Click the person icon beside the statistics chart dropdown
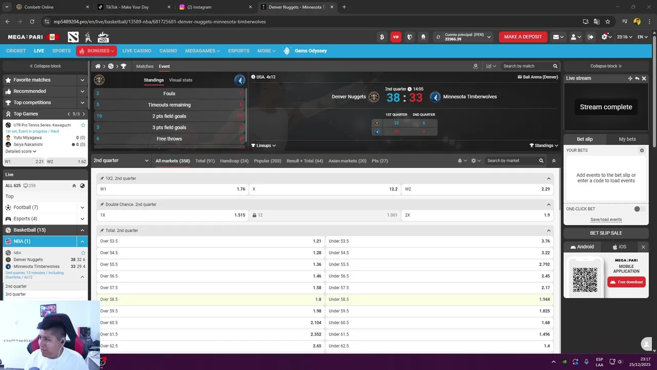657x370 pixels. [475, 66]
